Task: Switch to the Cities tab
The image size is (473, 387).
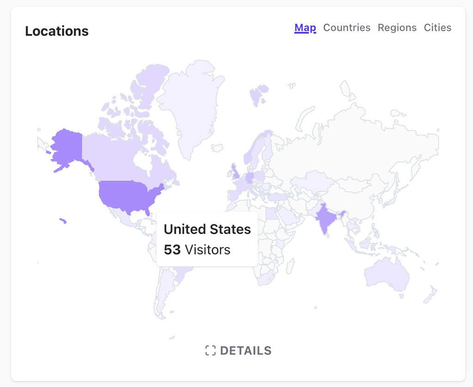Action: coord(437,27)
